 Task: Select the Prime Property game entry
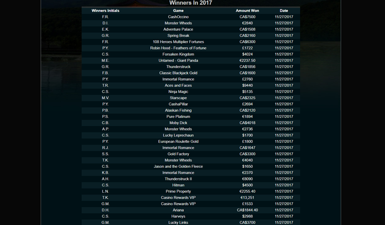click(x=178, y=191)
